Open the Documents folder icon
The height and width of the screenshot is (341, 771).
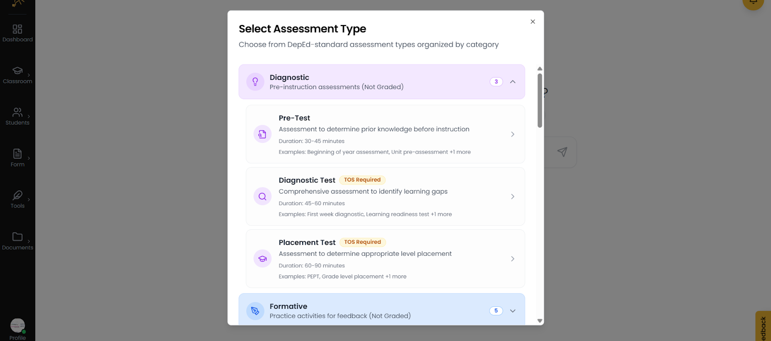coord(17,236)
